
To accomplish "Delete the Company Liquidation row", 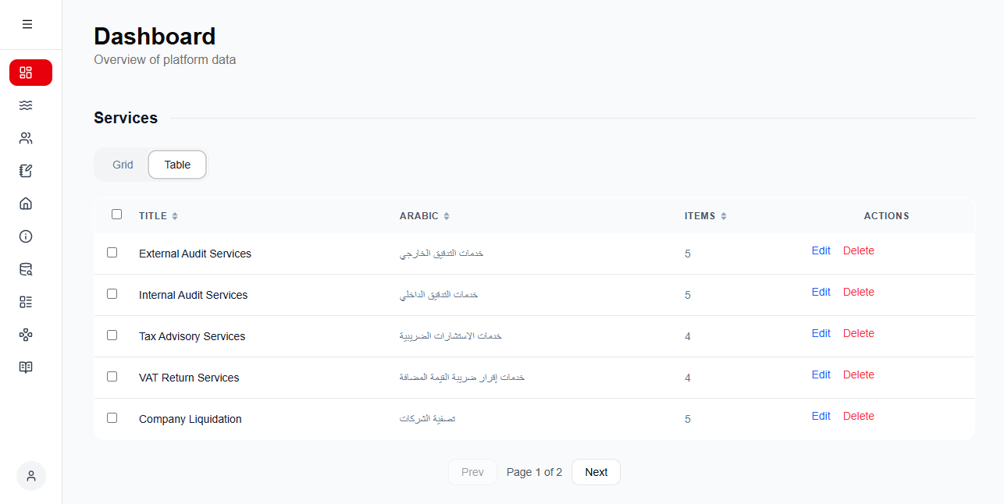I will (x=859, y=416).
